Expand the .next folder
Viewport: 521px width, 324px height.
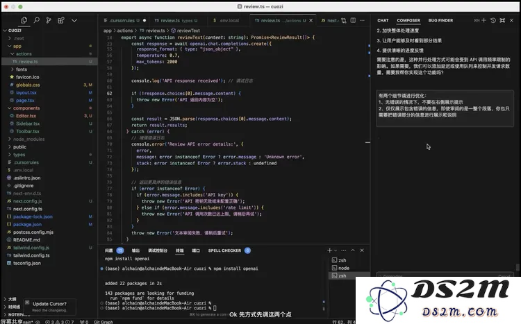(x=19, y=38)
